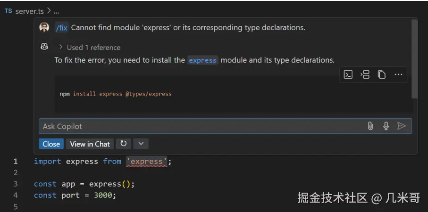Click the Apply in Editor icon
The height and width of the screenshot is (212, 428).
pyautogui.click(x=365, y=74)
